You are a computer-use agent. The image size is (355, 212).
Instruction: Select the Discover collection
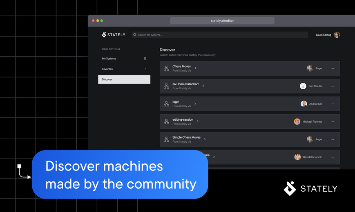tap(124, 79)
